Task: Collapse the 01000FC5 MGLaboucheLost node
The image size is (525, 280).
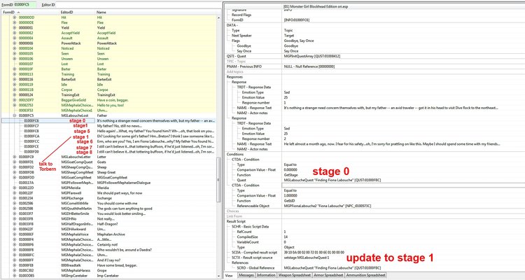Action: (x=15, y=115)
